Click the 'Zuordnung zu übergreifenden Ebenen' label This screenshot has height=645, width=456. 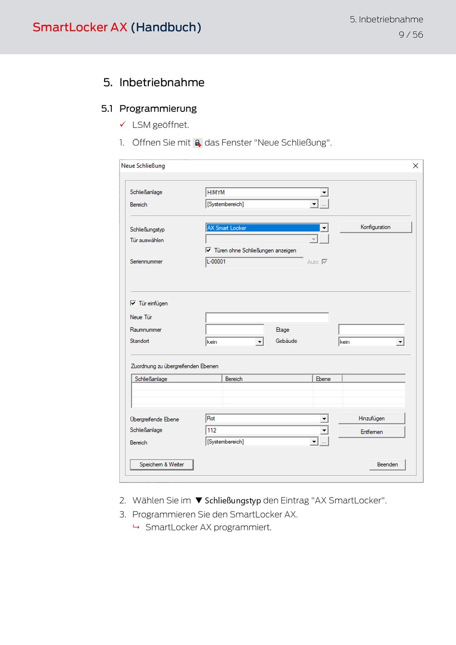(x=175, y=366)
